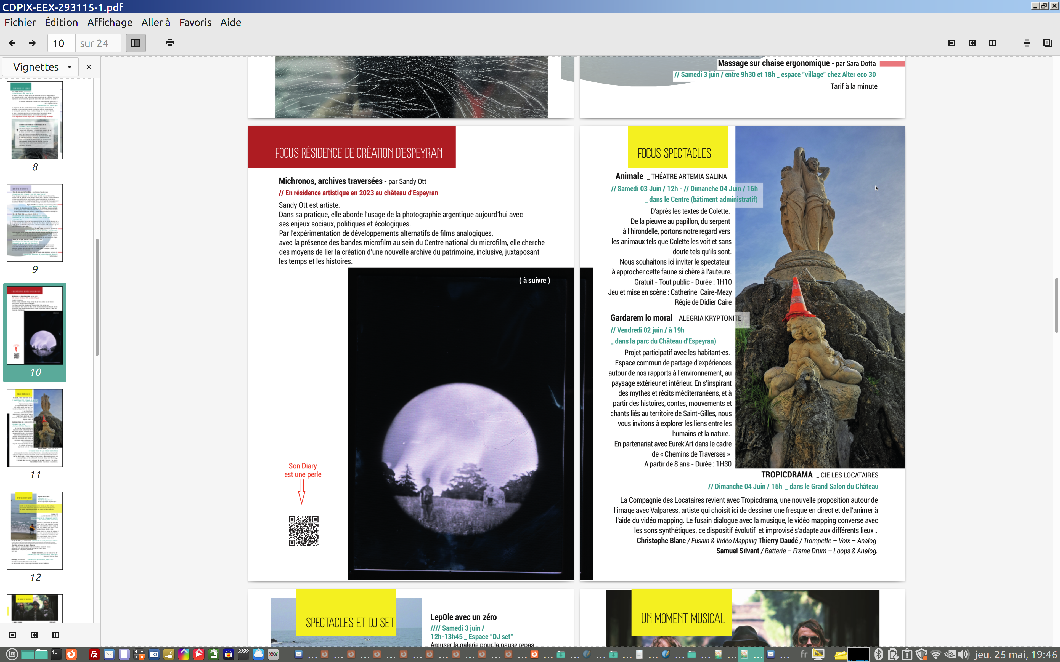Click the print document icon

[170, 43]
